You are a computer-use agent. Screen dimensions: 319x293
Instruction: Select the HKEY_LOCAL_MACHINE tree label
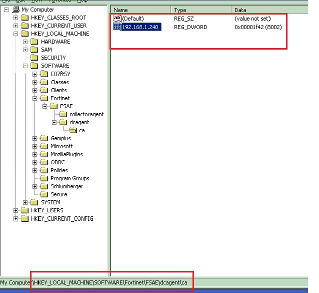[60, 34]
